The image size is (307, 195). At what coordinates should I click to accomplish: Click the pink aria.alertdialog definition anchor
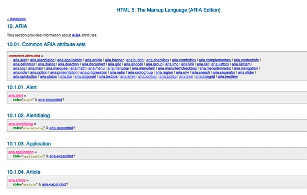[20, 124]
